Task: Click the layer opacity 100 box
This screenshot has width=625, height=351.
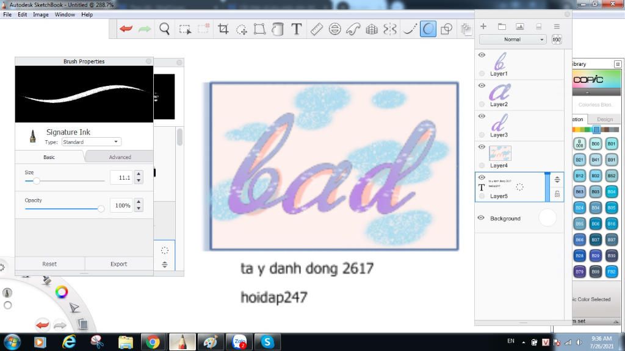Action: 557,40
